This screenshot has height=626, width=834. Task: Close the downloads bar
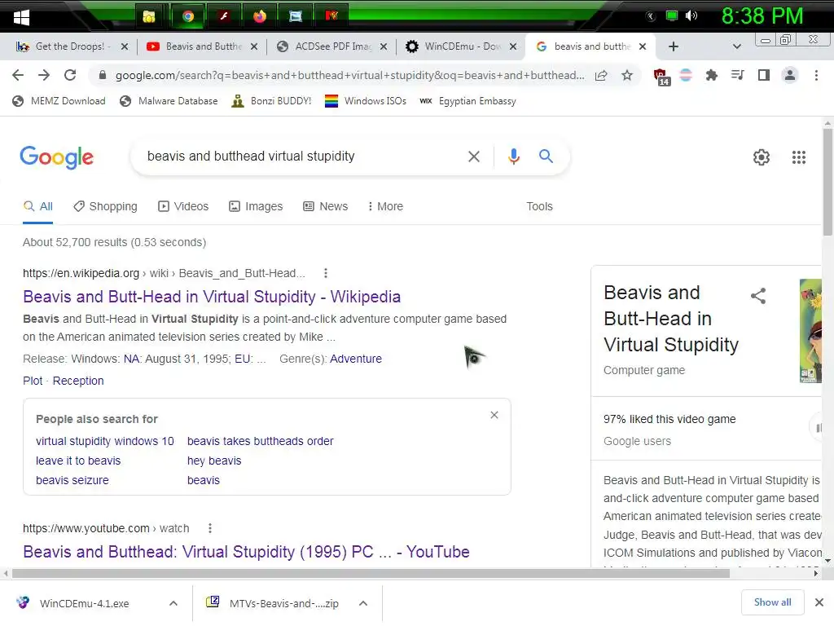[819, 602]
